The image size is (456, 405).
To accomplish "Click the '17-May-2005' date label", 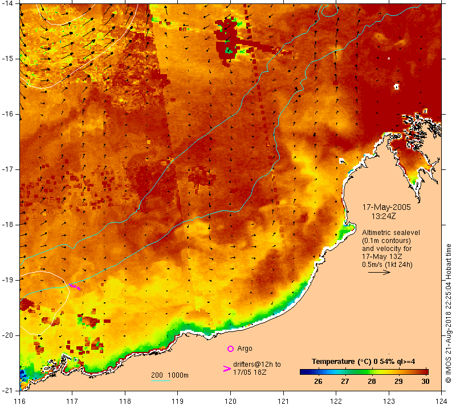I will (x=386, y=207).
